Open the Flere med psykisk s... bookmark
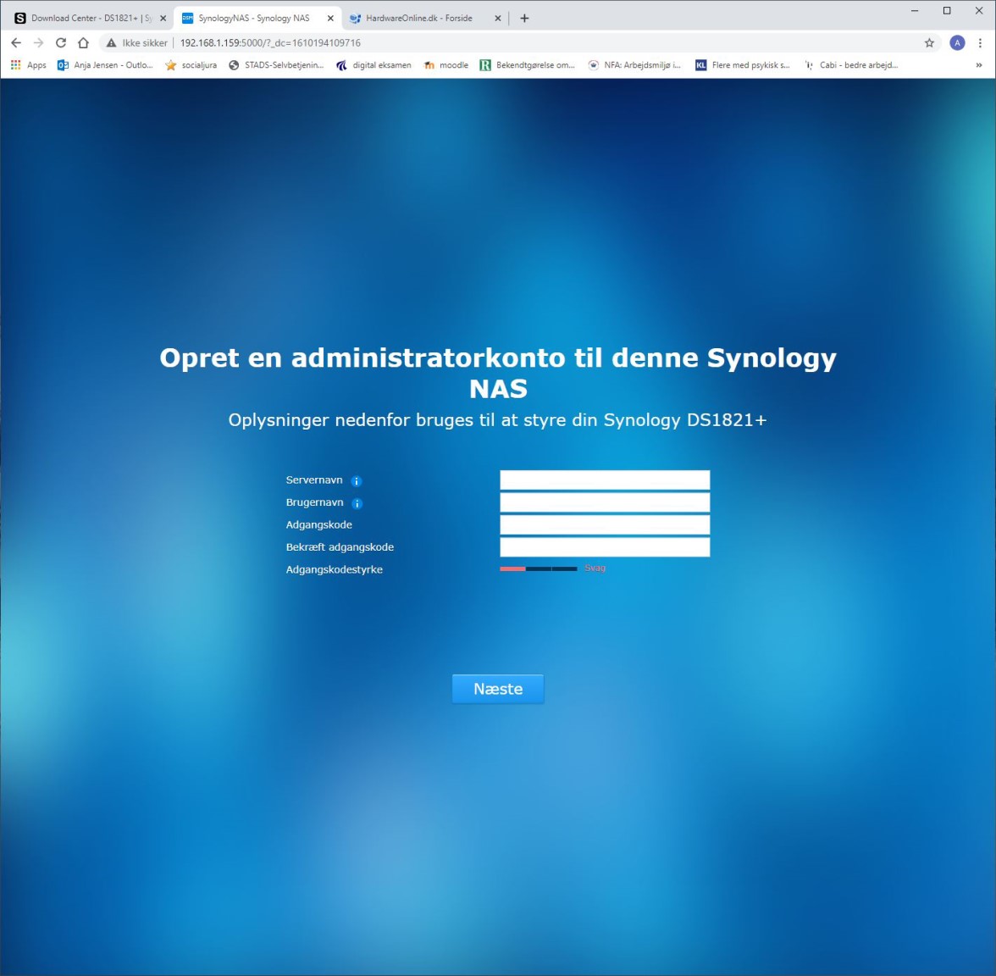This screenshot has width=996, height=976. [x=743, y=64]
